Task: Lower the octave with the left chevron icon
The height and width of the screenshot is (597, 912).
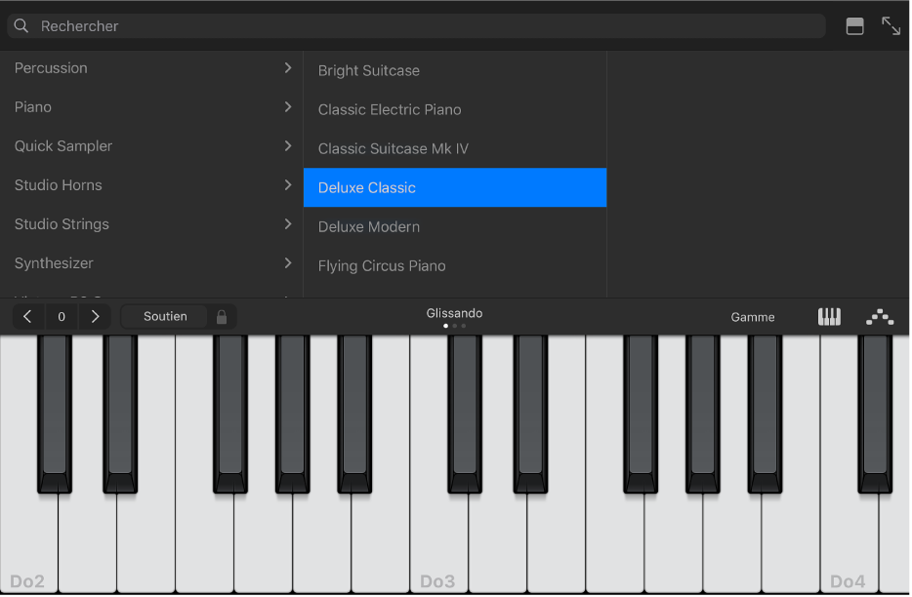Action: point(26,316)
